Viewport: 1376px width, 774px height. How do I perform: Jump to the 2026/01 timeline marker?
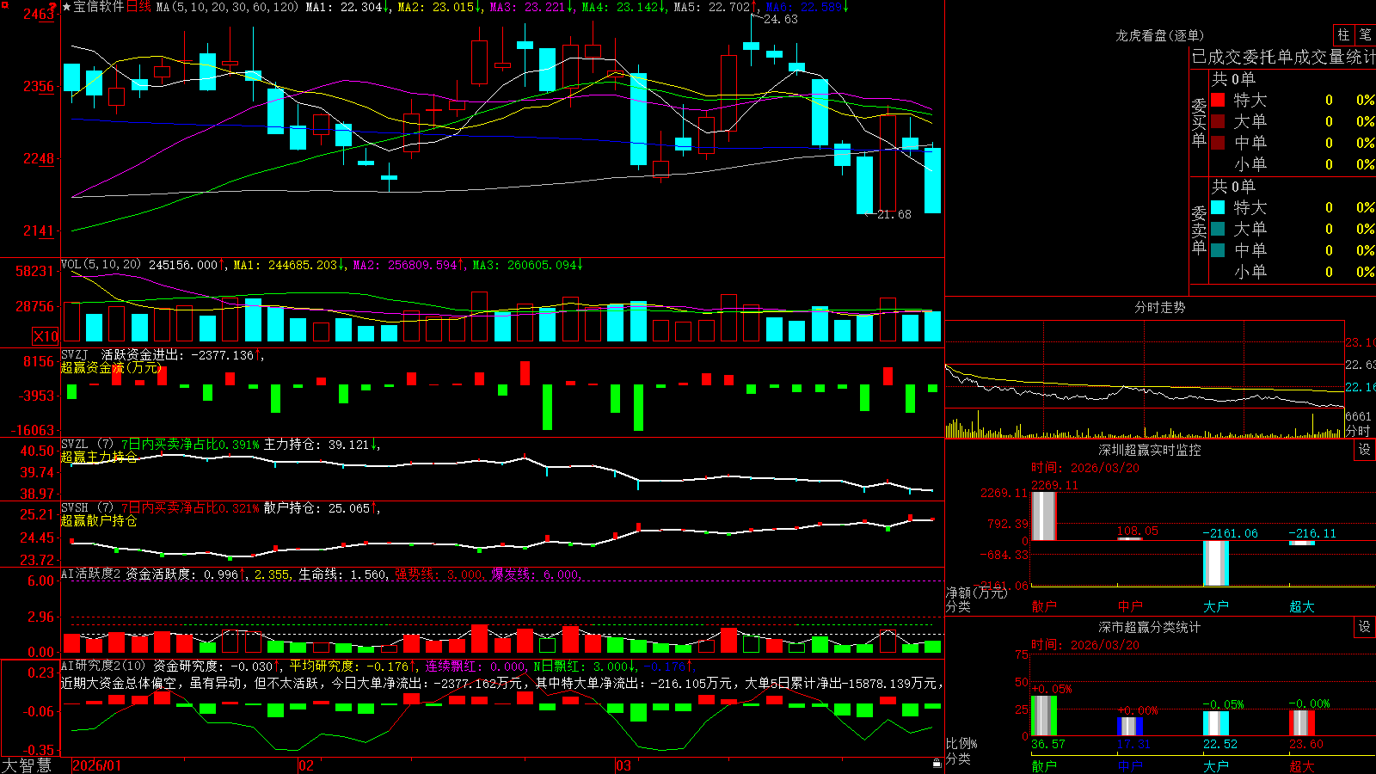(x=97, y=765)
